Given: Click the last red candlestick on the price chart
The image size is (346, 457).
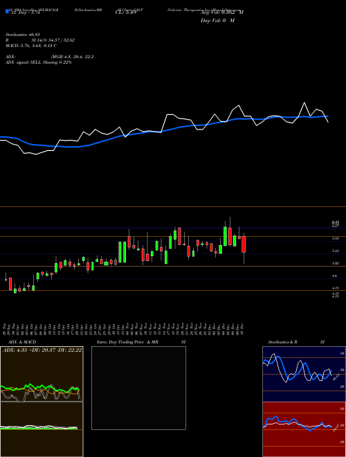Looking at the screenshot, I should coord(244,244).
